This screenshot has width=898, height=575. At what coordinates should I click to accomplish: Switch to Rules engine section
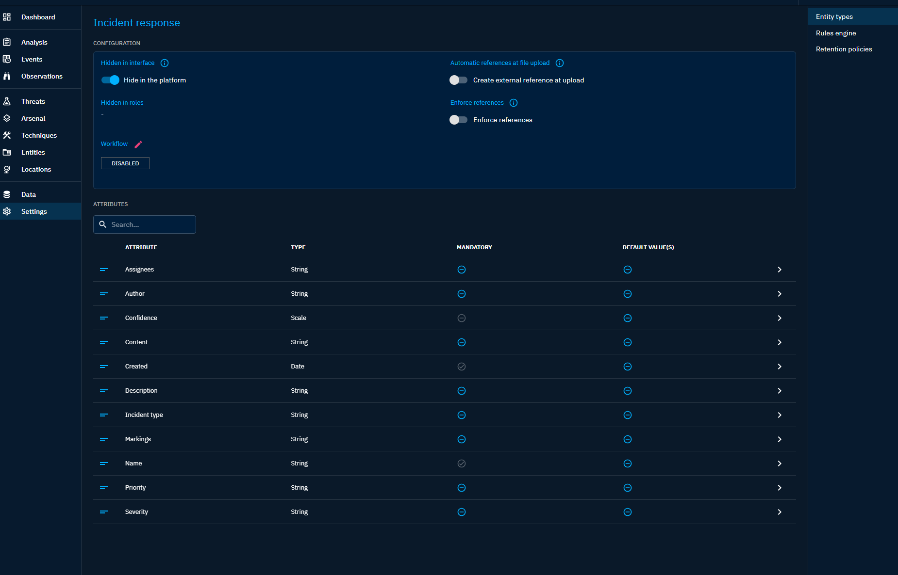pos(853,33)
